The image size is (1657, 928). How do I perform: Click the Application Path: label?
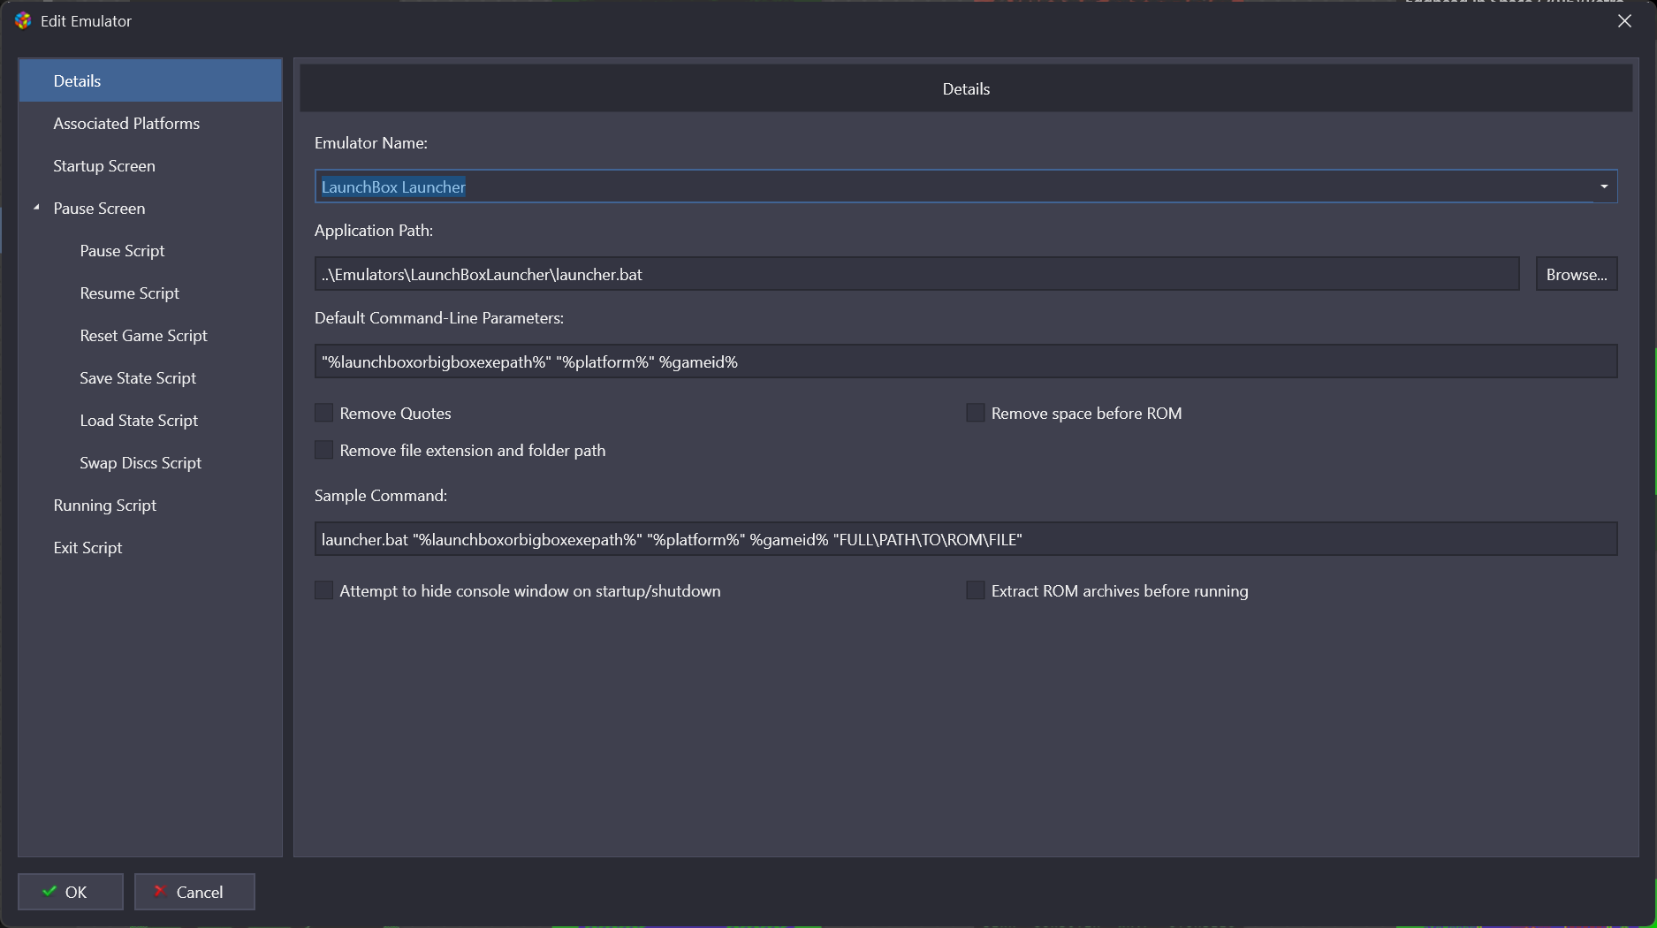[x=374, y=230]
